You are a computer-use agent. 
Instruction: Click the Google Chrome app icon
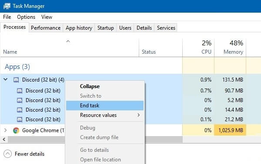coord(16,130)
